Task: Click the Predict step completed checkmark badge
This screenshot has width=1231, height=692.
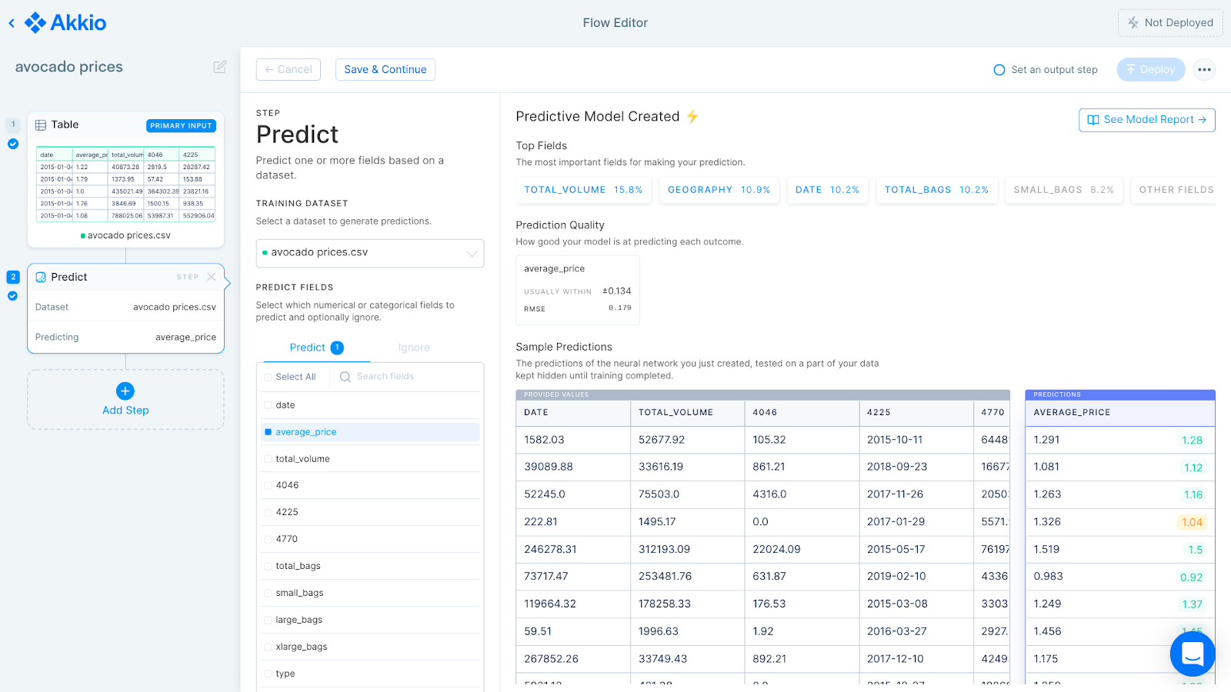Action: pyautogui.click(x=12, y=296)
